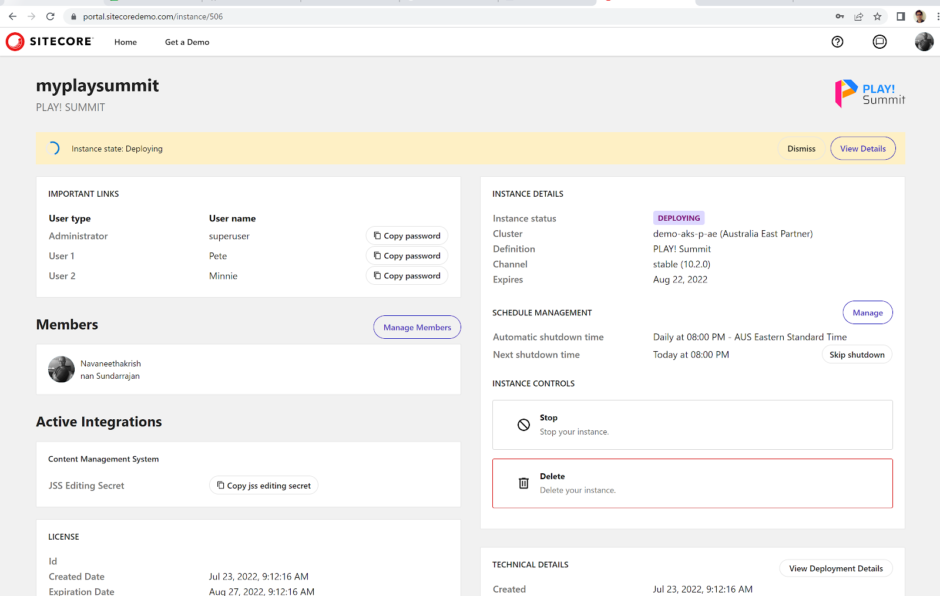Click the password key icon in address bar
940x596 pixels.
click(x=840, y=16)
